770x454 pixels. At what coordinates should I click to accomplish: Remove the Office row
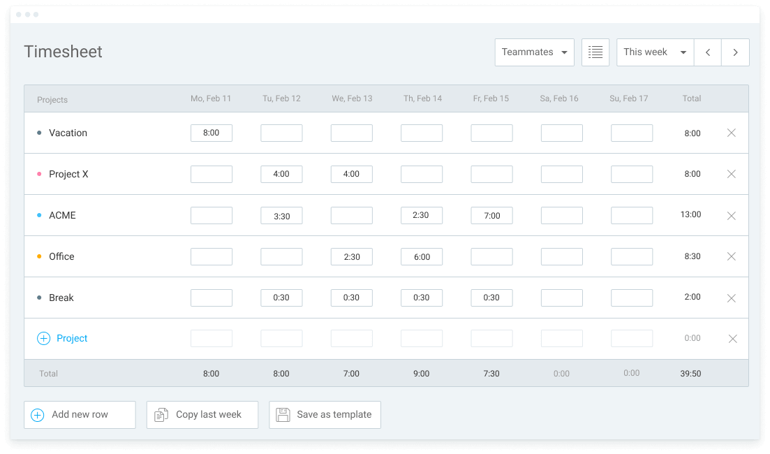[x=731, y=256]
